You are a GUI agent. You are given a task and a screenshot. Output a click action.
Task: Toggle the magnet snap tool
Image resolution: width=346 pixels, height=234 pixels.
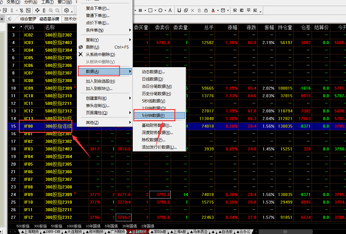179,10
